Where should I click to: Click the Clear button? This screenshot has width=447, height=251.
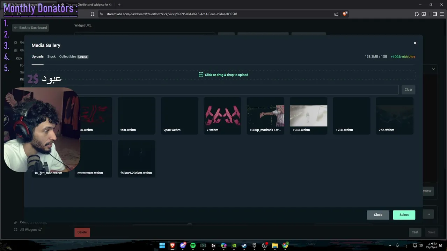408,90
